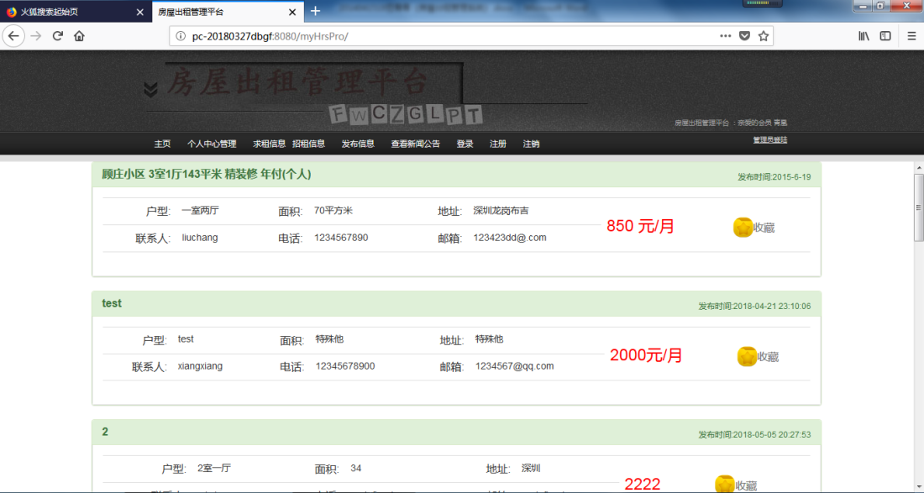Click the 房屋出租管理平台 site banner title
924x493 pixels.
(x=297, y=81)
